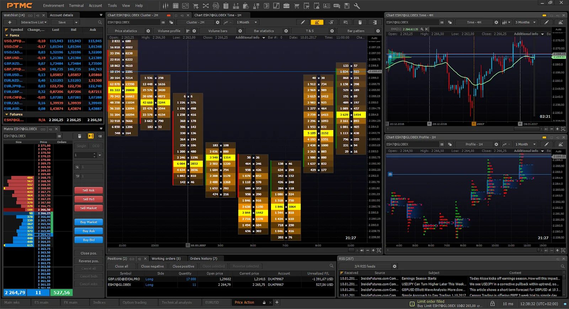The height and width of the screenshot is (309, 569).
Task: Click Reverse pos. button in Matrix
Action: point(89,261)
